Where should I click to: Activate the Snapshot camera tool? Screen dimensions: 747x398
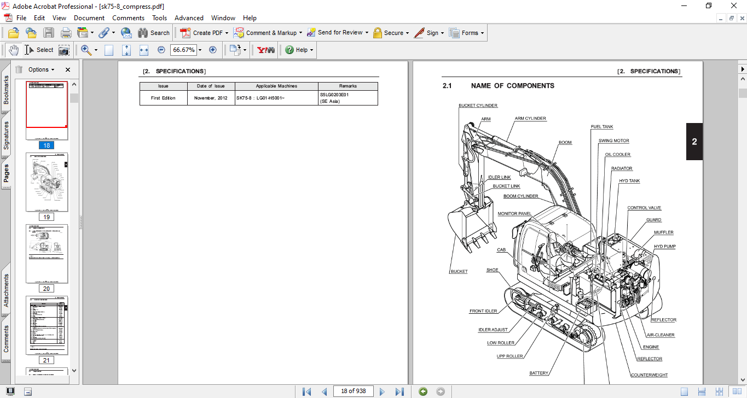(64, 50)
